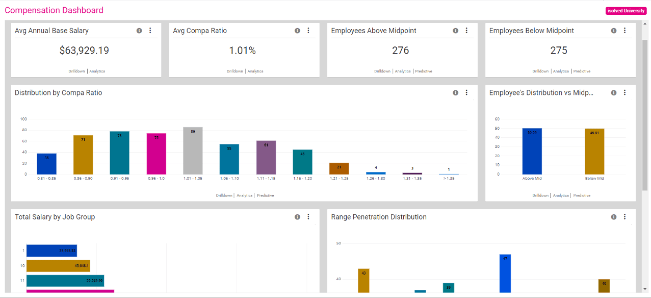Open more options on Employees Below Midpoint
The width and height of the screenshot is (651, 298).
pyautogui.click(x=624, y=31)
